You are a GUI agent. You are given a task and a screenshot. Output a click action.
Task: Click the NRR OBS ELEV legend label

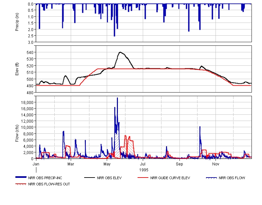tap(109, 178)
